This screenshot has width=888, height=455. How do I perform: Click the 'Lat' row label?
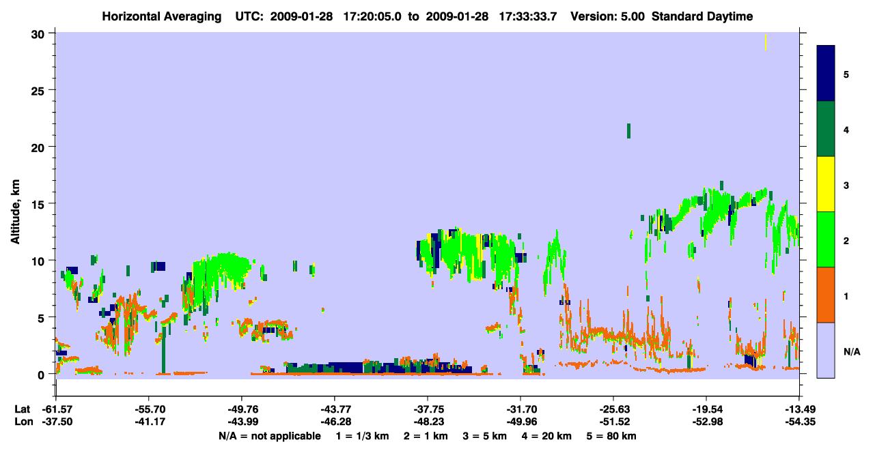23,409
